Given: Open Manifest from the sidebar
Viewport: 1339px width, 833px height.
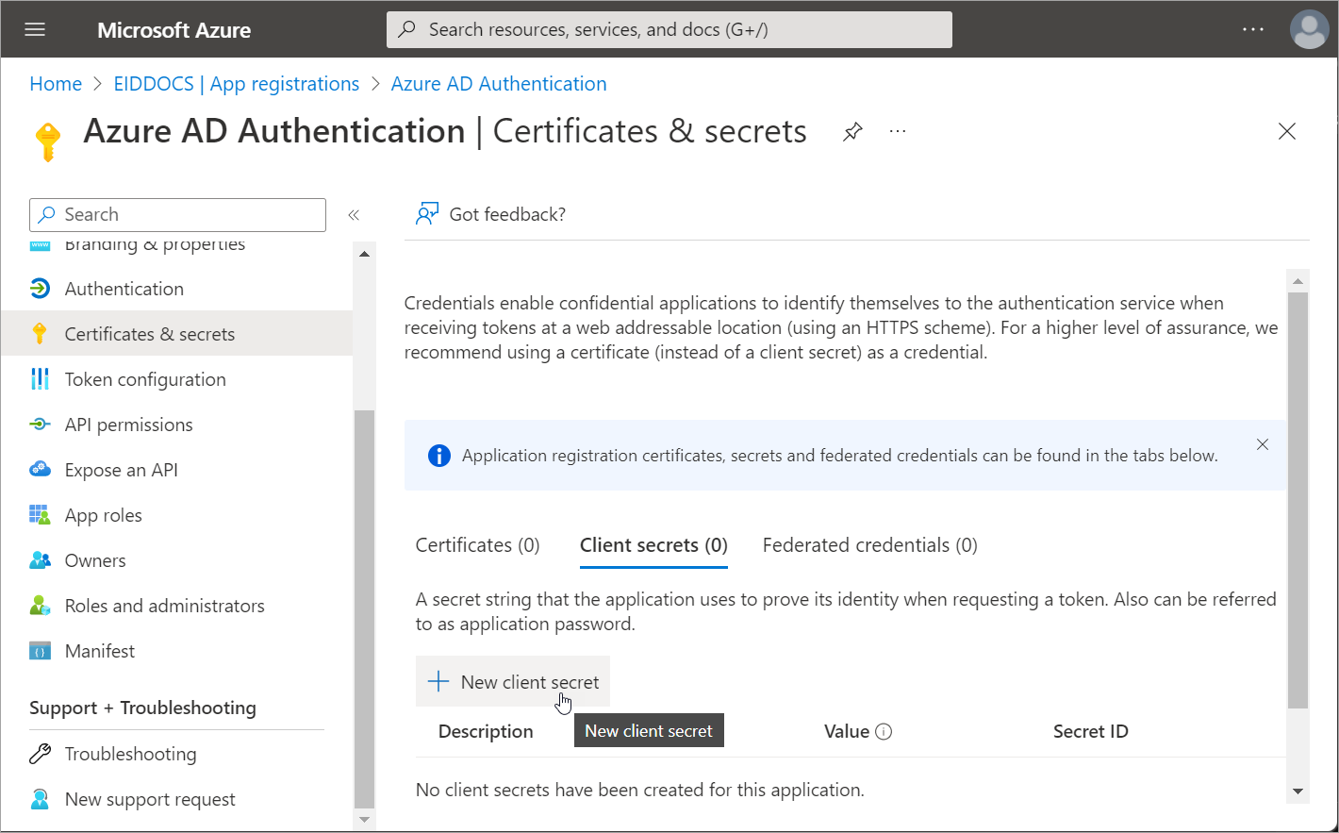Looking at the screenshot, I should coord(99,651).
